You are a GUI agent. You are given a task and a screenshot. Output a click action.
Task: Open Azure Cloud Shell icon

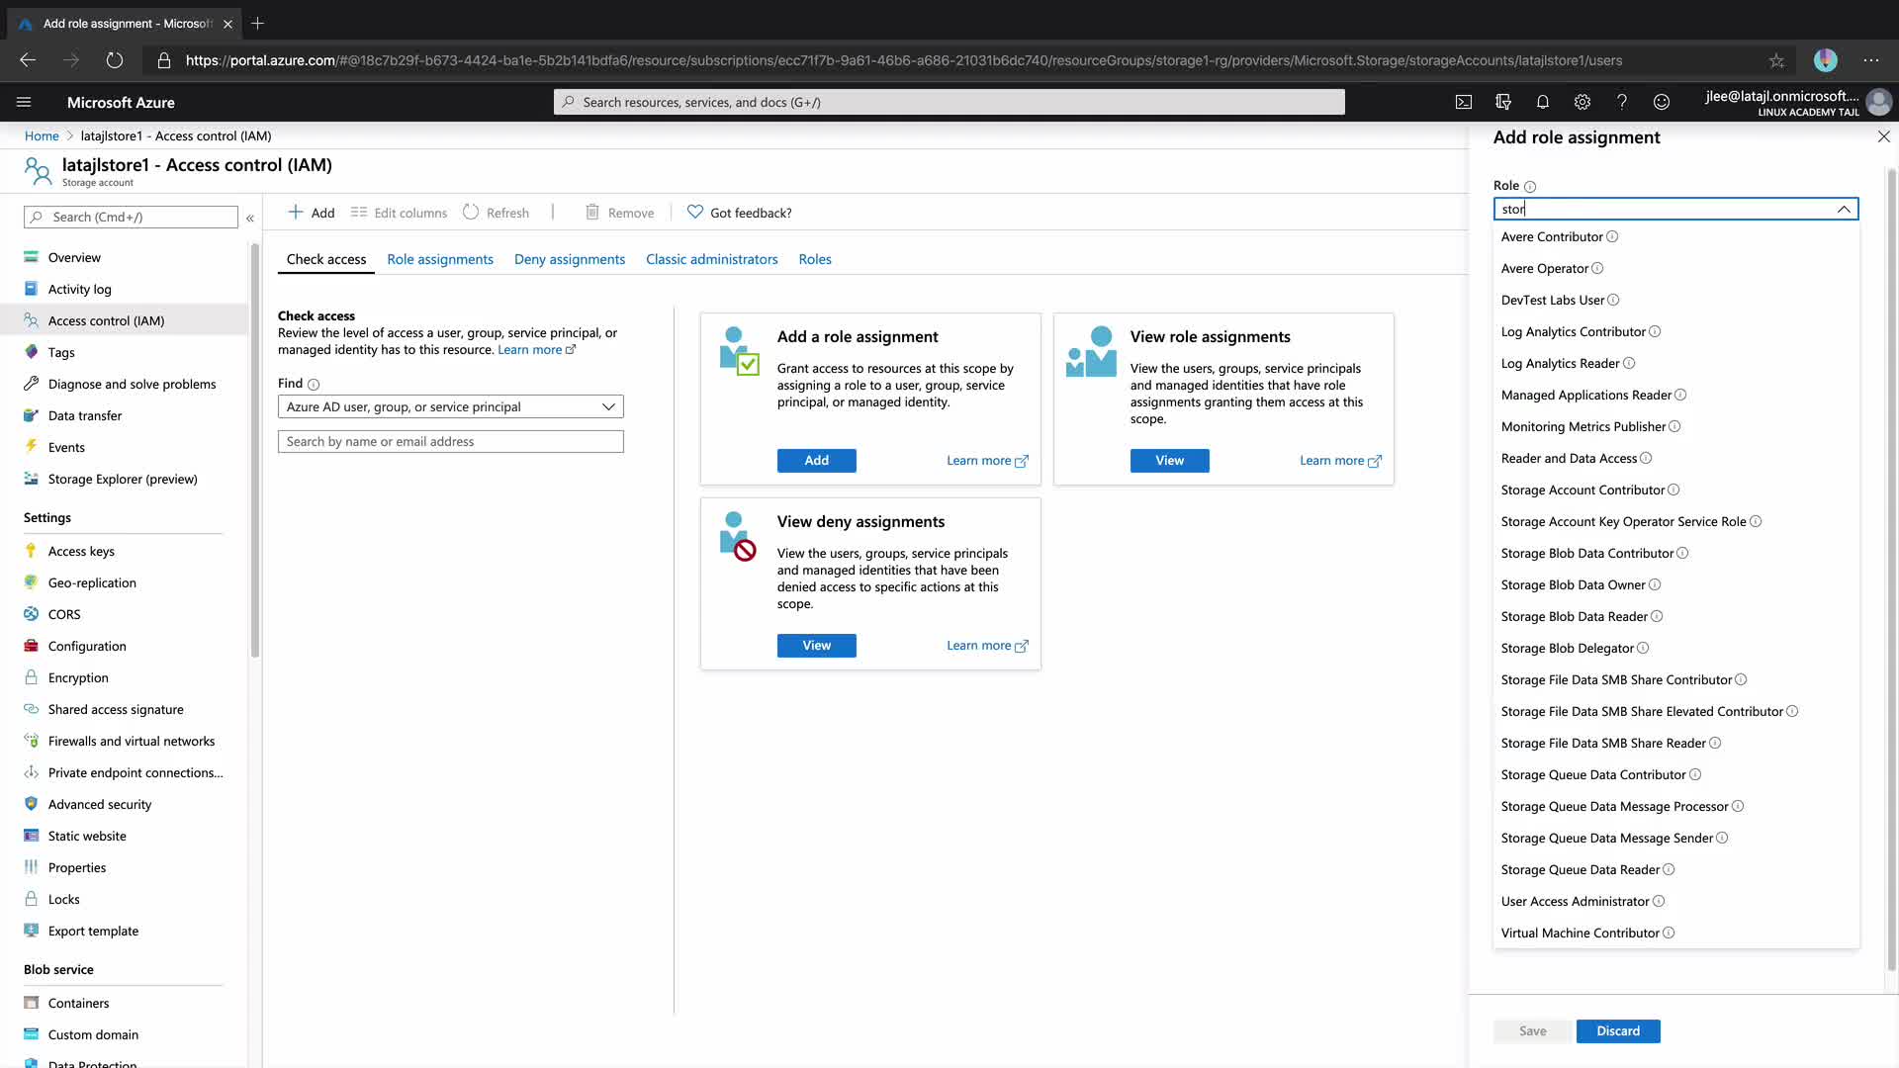(1464, 102)
